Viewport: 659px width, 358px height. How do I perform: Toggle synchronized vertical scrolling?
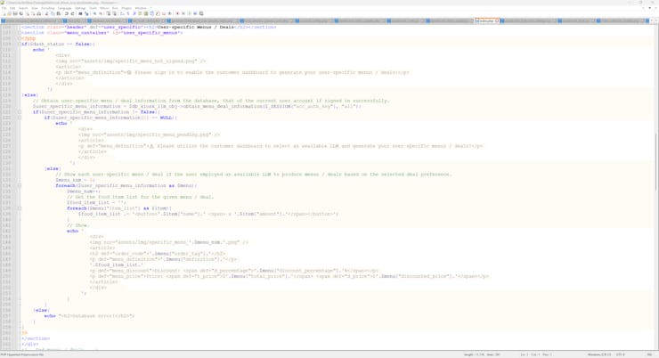tap(109, 13)
